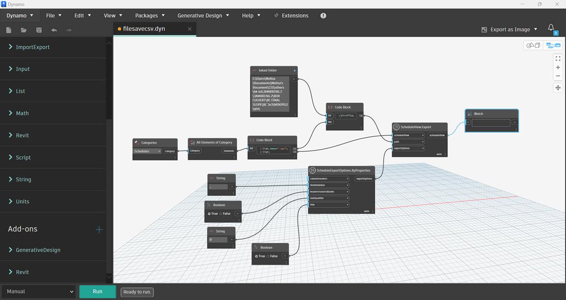
Task: Open the Packages menu
Action: tap(150, 16)
